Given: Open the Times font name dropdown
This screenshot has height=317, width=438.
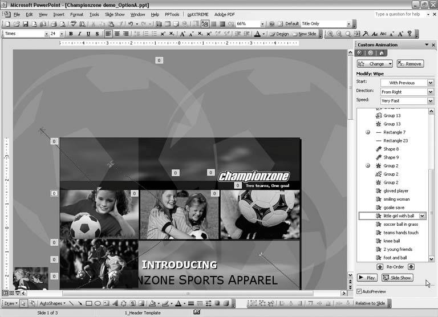Looking at the screenshot, I should point(46,34).
